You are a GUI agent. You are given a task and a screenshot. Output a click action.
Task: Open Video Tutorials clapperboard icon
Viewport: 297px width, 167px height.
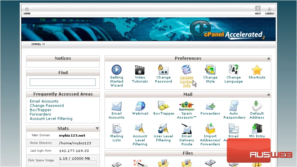140,70
